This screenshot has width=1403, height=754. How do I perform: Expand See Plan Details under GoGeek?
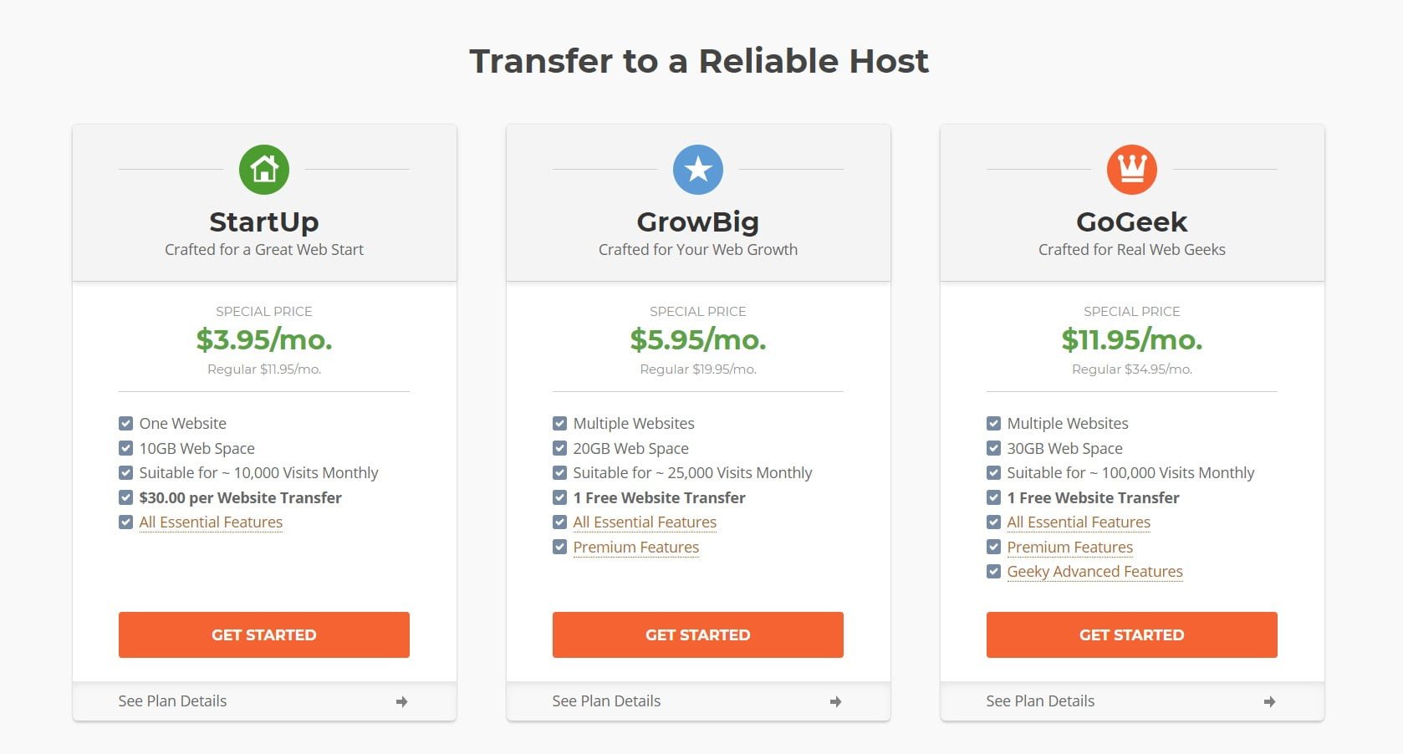(x=1132, y=701)
